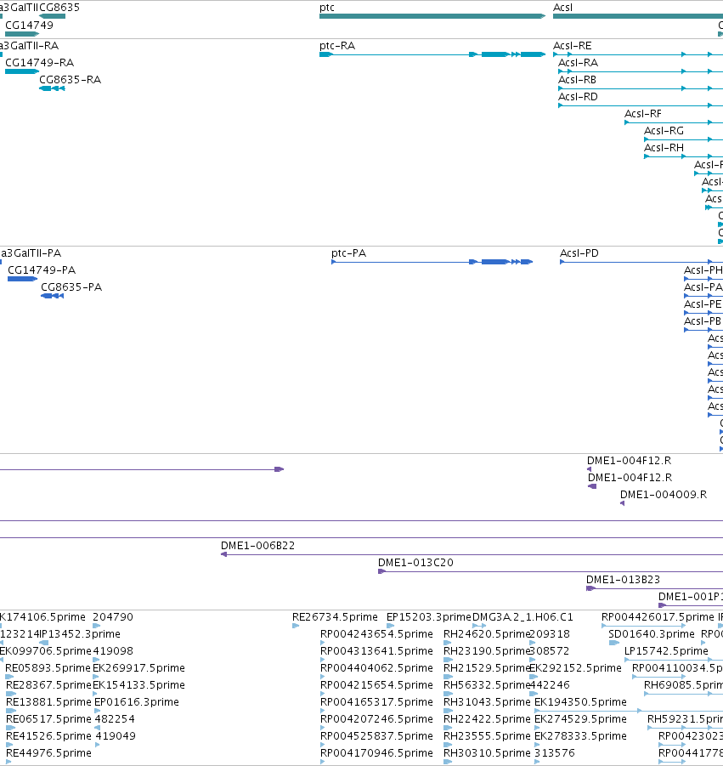This screenshot has height=766, width=723.
Task: Click the Acsl-RH transcript label
Action: tap(664, 149)
